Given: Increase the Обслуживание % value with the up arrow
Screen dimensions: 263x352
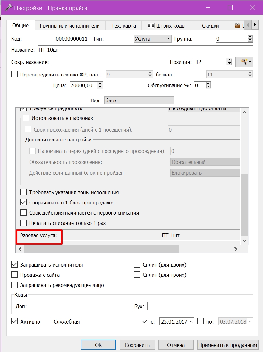Looking at the screenshot, I should pos(208,84).
